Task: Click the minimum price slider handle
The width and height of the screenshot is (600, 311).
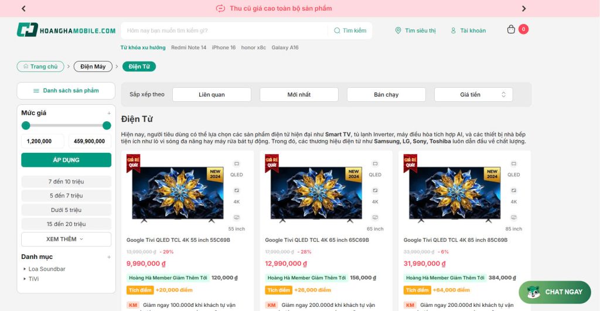Action: coord(26,125)
